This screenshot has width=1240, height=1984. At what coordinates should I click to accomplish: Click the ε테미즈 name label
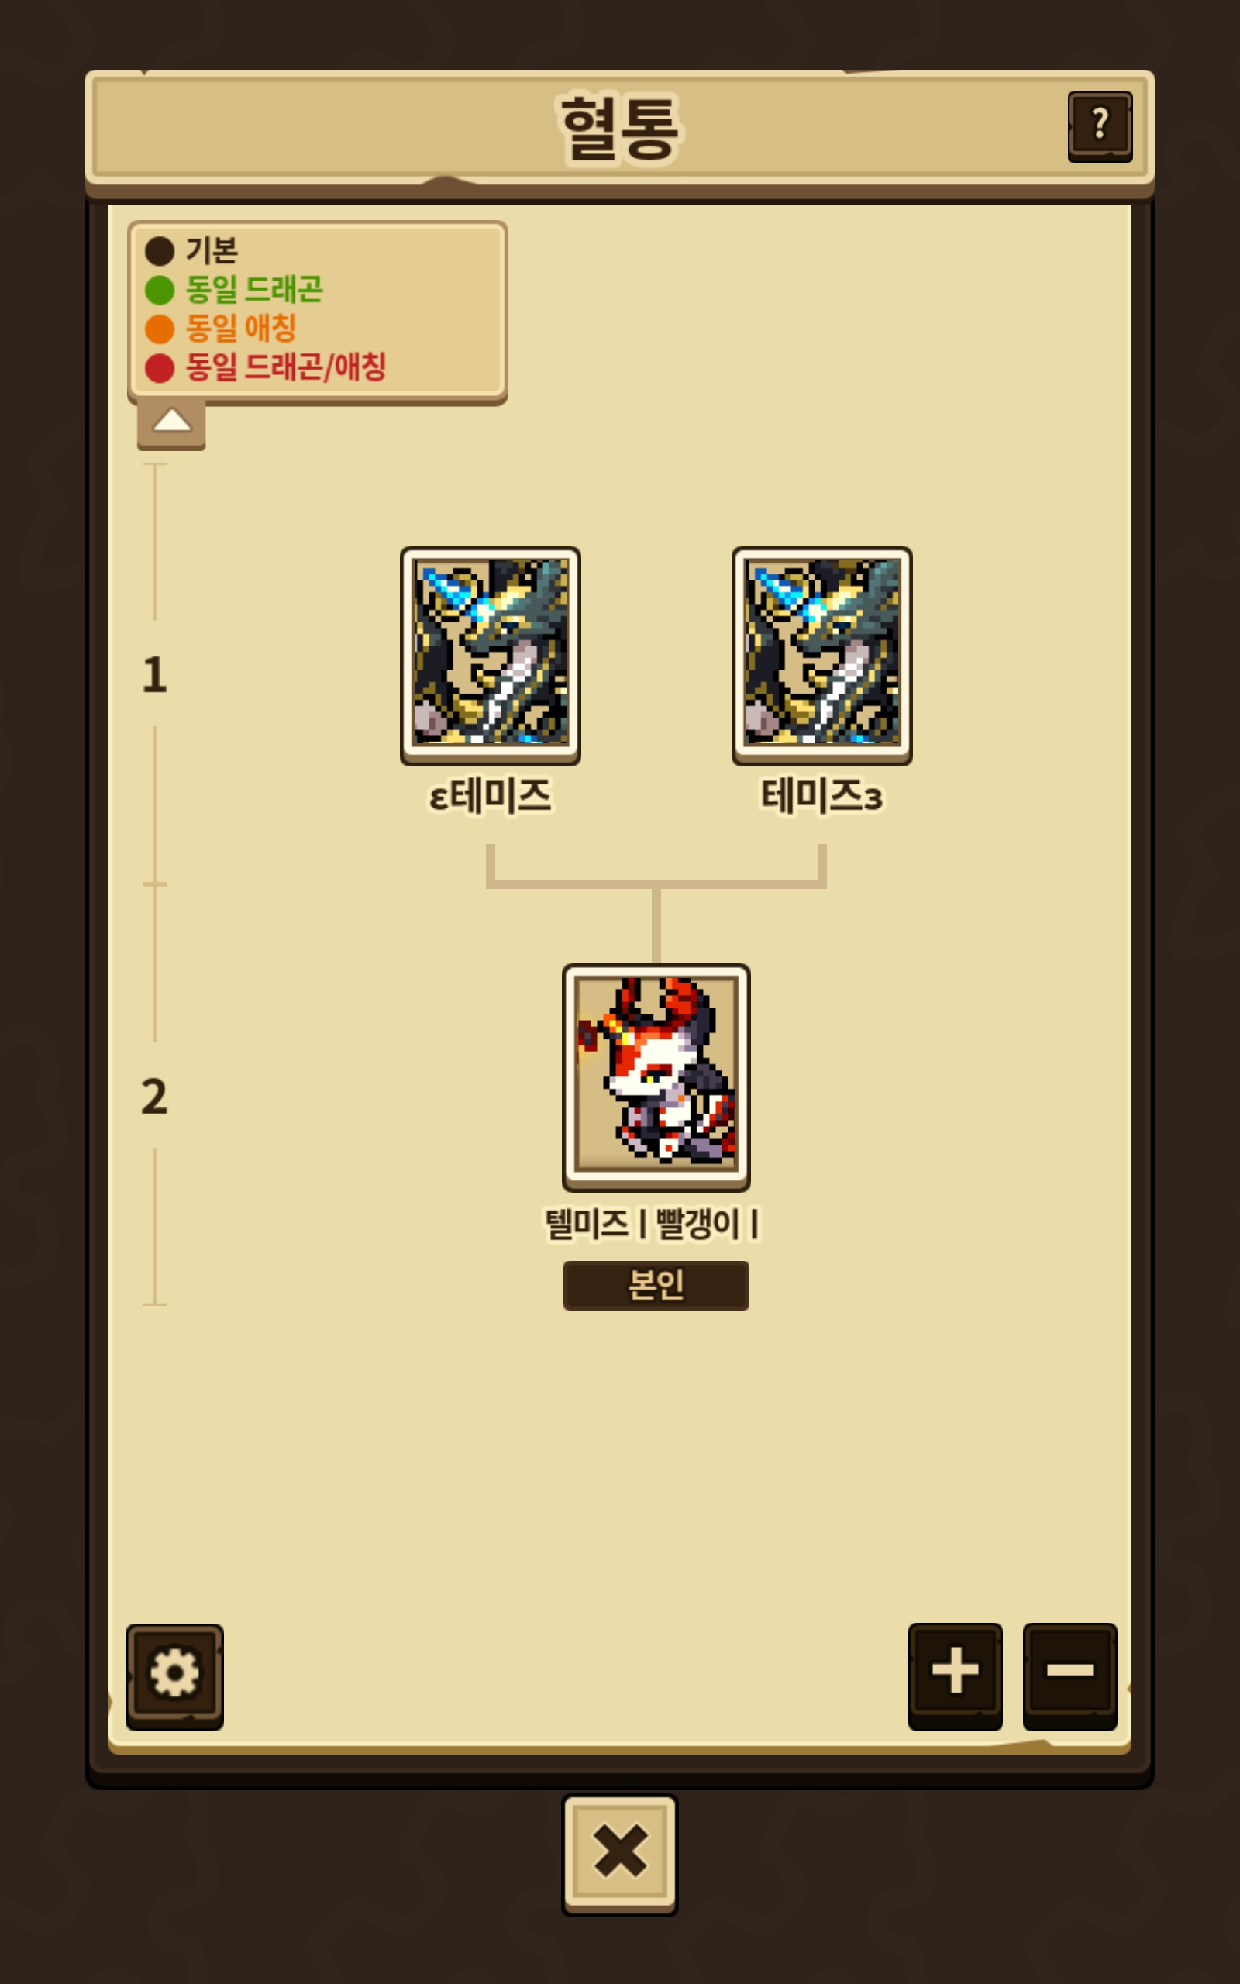491,796
